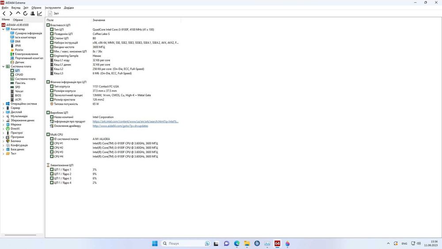The image size is (442, 249).
Task: Click the taskbar Пошук search box
Action: coord(186,243)
